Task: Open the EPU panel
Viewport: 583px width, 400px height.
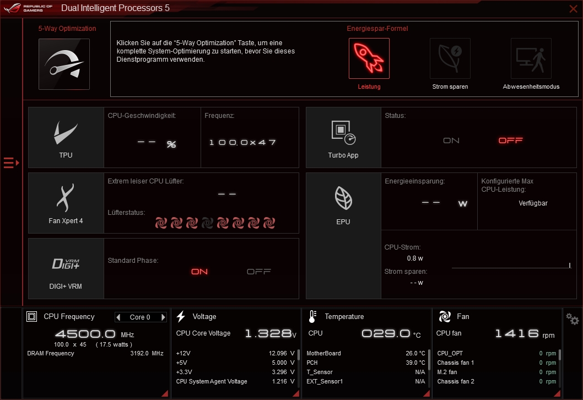Action: (343, 236)
